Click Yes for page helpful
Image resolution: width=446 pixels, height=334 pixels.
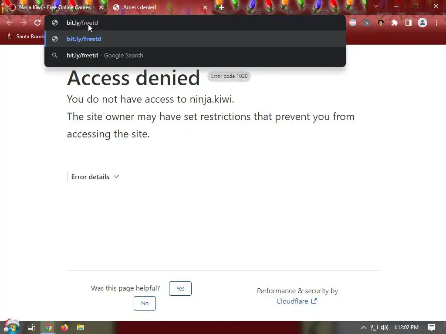coord(180,288)
